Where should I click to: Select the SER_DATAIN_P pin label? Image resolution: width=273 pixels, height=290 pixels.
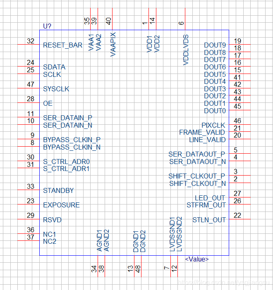coord(67,118)
